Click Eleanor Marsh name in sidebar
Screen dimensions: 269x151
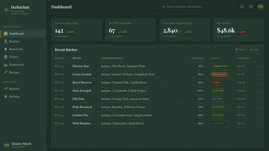[22, 144]
